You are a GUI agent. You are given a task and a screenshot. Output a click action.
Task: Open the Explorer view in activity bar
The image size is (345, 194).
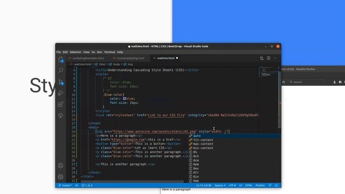coord(60,60)
